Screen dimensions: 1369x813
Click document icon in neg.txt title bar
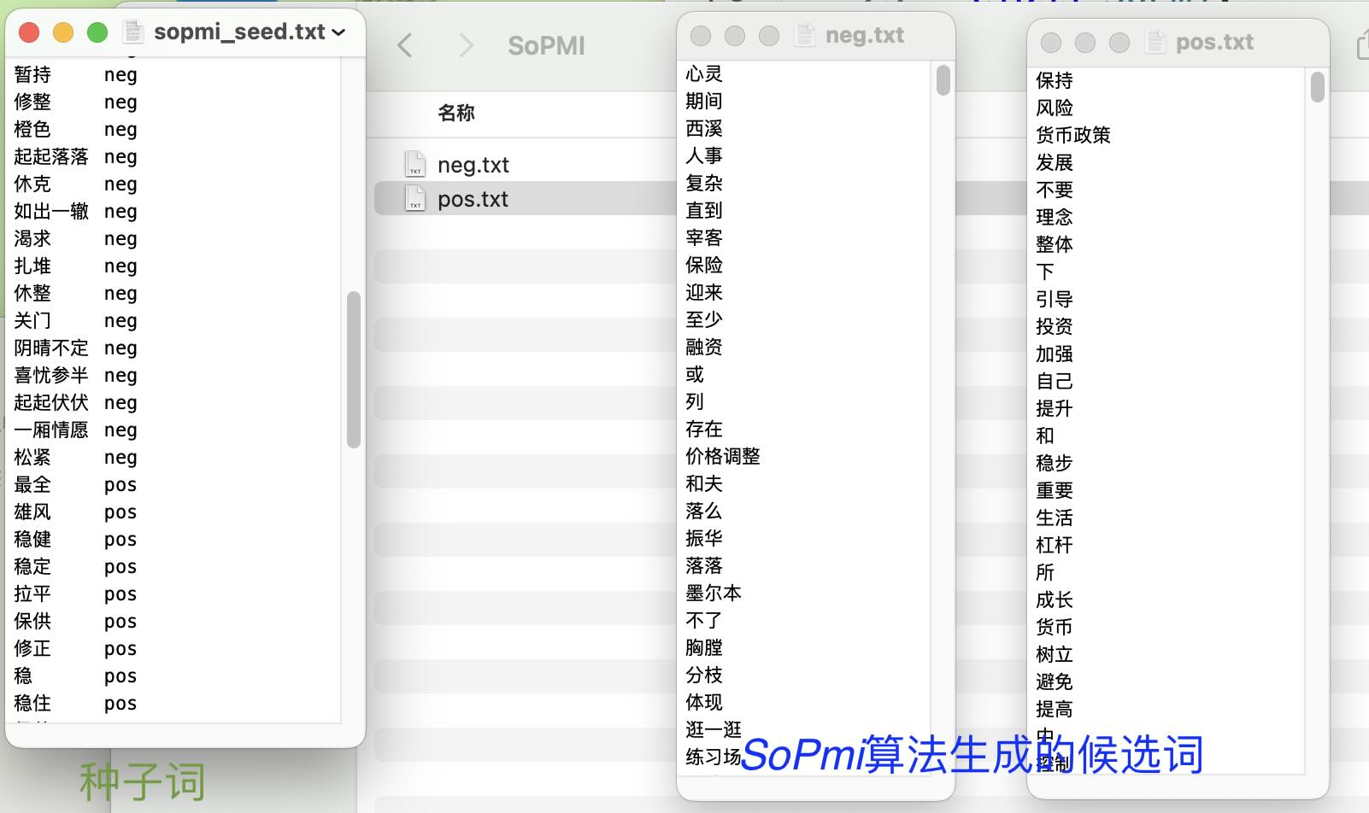click(x=805, y=35)
